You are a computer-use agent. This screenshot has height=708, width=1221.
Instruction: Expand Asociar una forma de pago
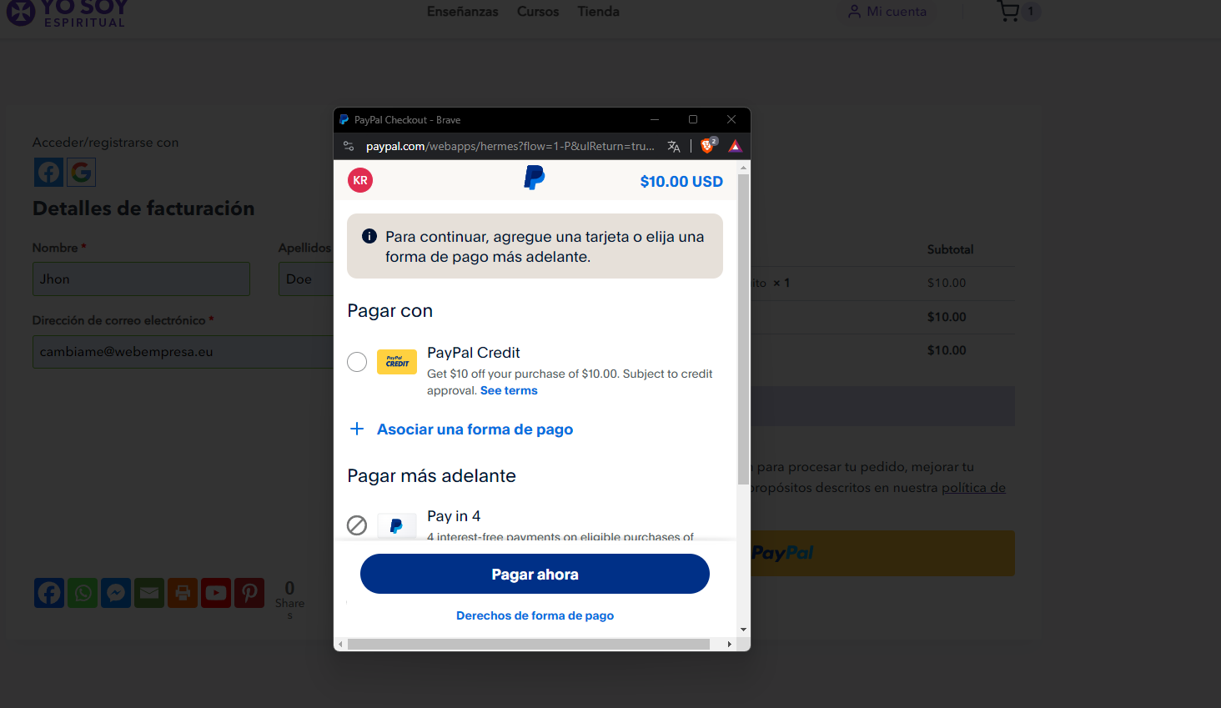461,429
